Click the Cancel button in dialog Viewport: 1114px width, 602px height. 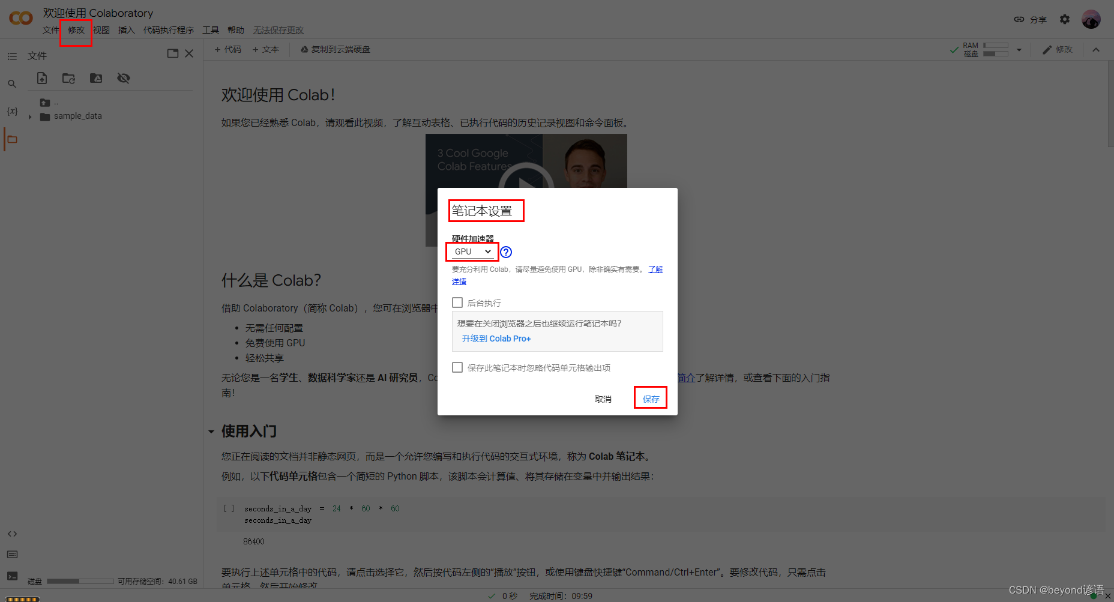[603, 399]
